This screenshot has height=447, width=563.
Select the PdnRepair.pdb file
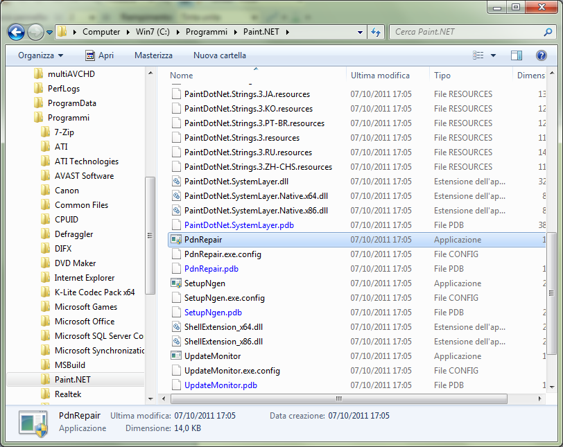click(211, 269)
